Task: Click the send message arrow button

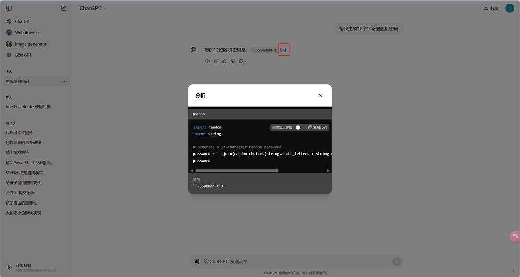Action: pos(396,262)
